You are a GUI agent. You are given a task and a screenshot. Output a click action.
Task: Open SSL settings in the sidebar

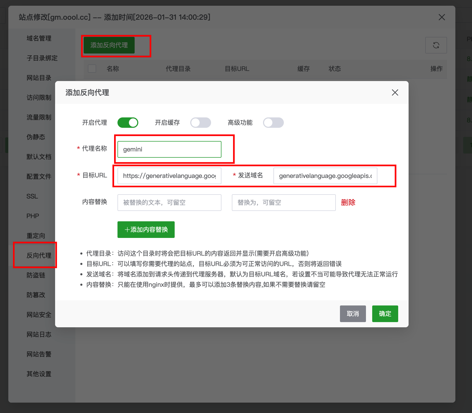pyautogui.click(x=32, y=196)
